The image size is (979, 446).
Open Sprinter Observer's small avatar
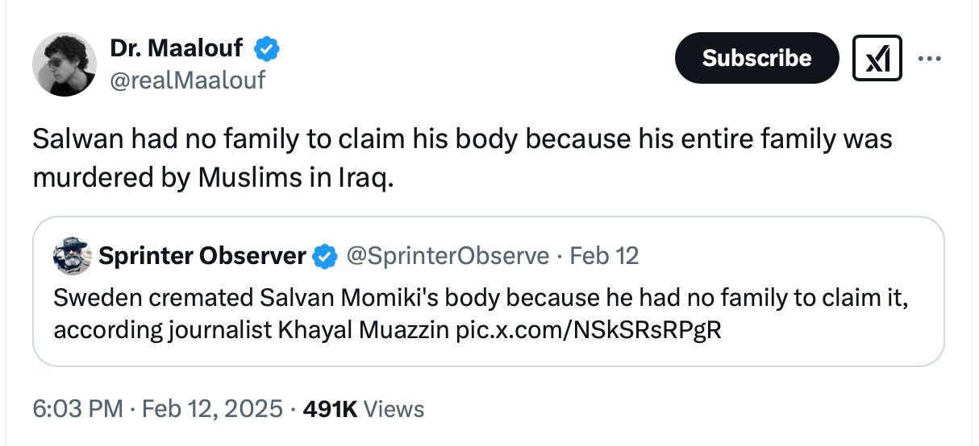(73, 257)
